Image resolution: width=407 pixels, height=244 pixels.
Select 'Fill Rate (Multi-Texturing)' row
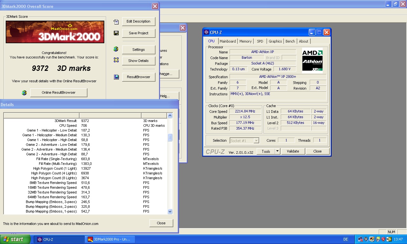pyautogui.click(x=85, y=164)
